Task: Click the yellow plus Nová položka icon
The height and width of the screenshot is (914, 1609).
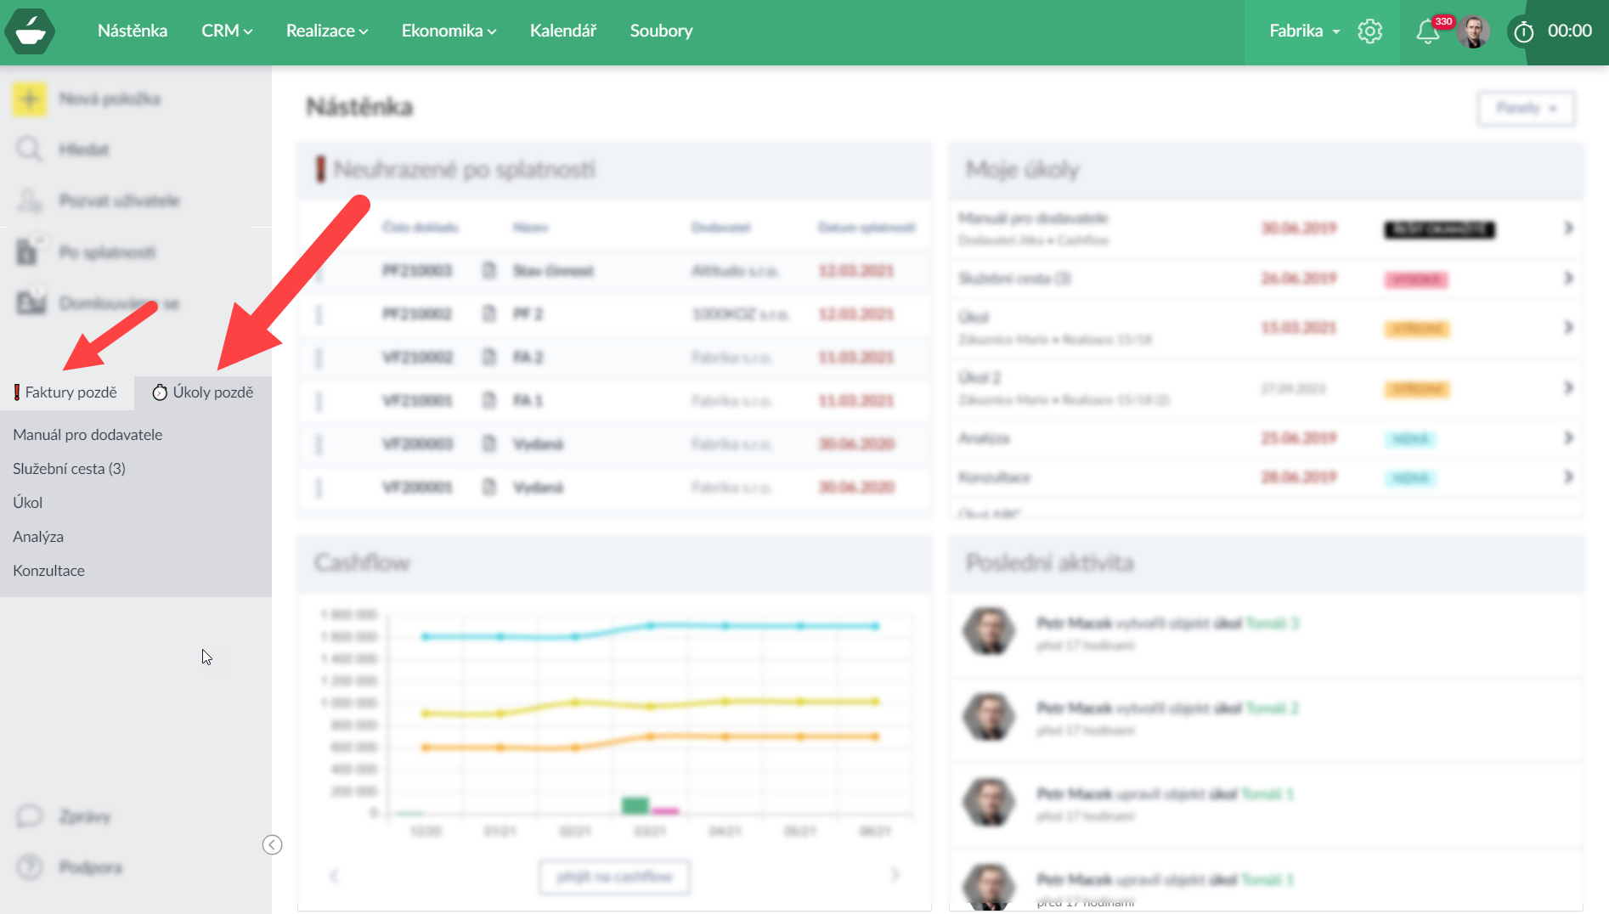Action: (30, 99)
